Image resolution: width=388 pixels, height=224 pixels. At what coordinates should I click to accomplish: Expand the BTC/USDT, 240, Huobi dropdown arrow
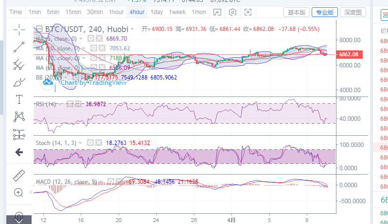(132, 30)
